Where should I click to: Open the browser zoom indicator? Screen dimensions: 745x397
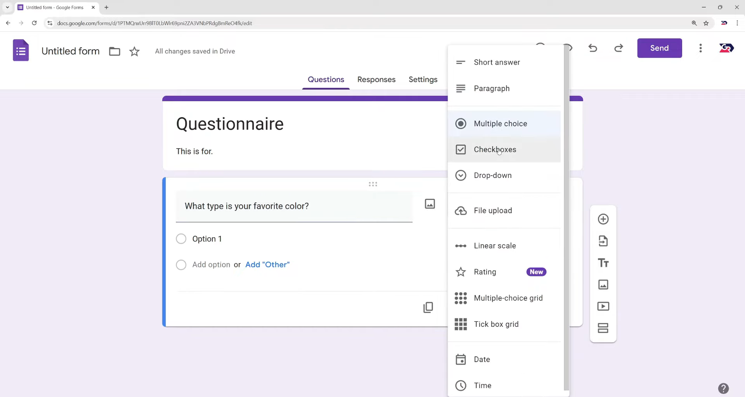694,23
